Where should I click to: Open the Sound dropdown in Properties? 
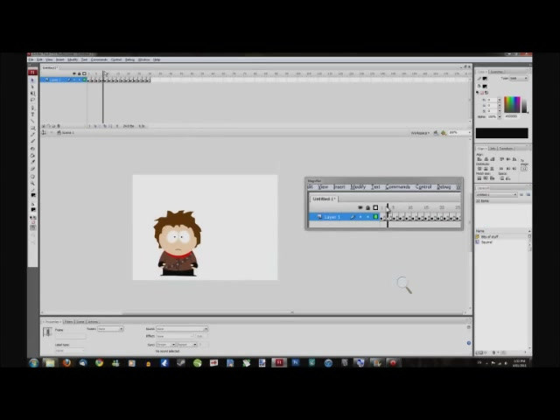tap(182, 329)
